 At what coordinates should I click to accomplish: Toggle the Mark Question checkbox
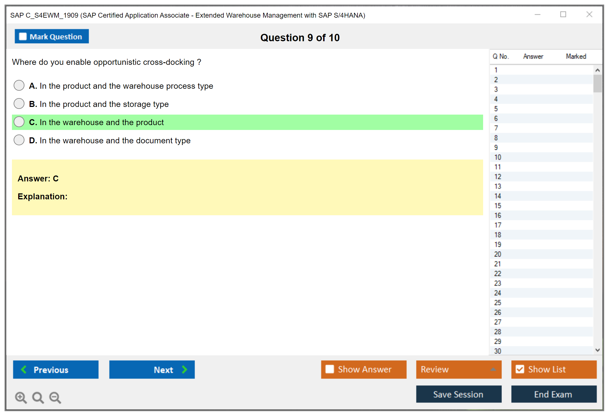pyautogui.click(x=23, y=36)
